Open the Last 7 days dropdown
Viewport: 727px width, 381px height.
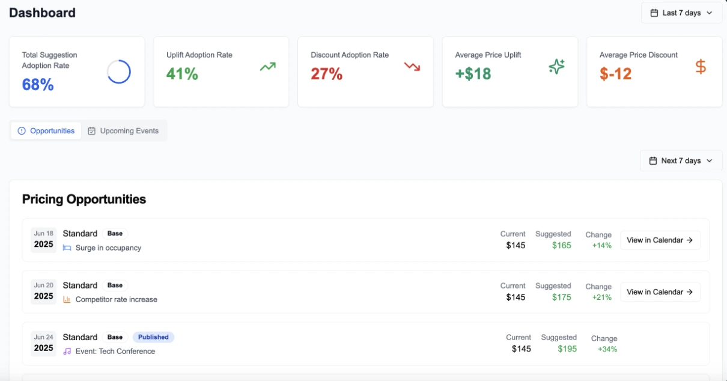(681, 12)
